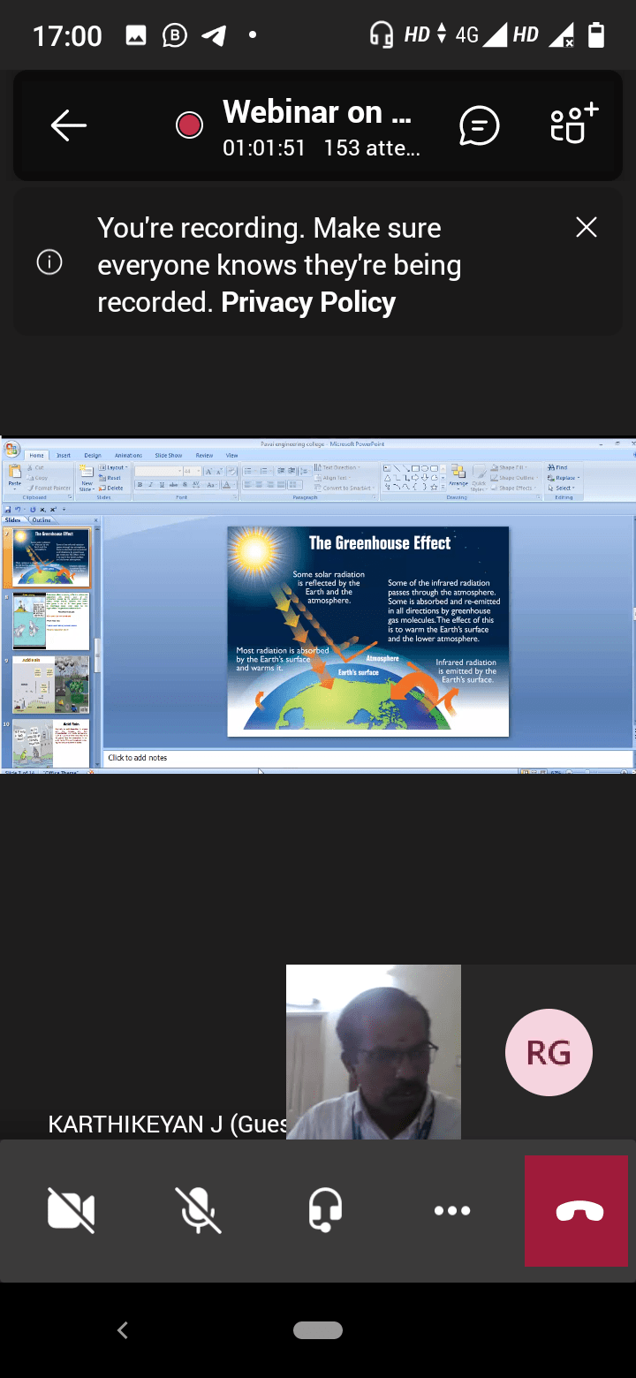Turn on the camera toggle

(71, 1211)
